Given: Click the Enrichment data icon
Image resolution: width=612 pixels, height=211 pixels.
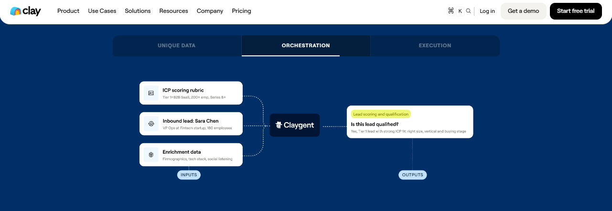Looking at the screenshot, I should (151, 155).
